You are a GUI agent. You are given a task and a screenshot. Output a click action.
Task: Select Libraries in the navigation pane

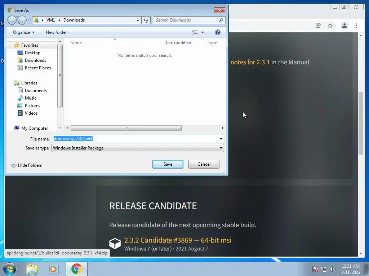pos(29,83)
